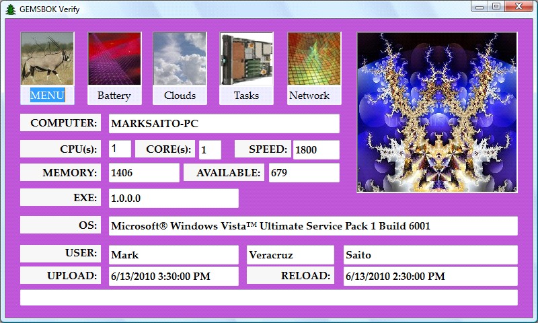This screenshot has height=323, width=538.
Task: Open the Battery label button
Action: click(114, 95)
